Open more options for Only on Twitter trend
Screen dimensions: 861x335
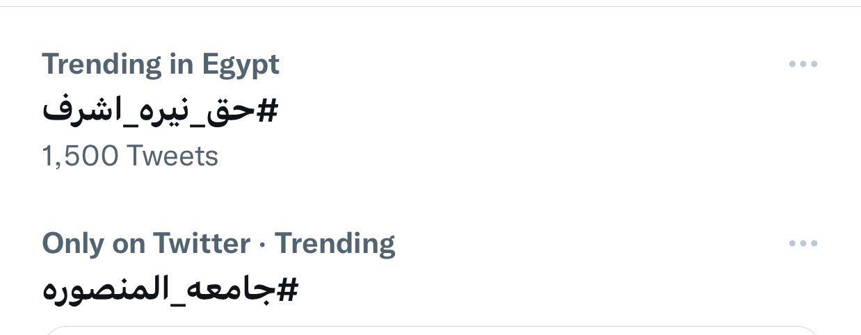[x=803, y=243]
